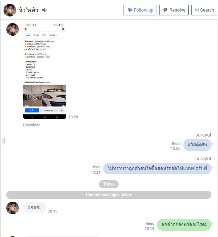Open the shared car listing screenshot
The height and width of the screenshot is (237, 218).
[x=44, y=71]
